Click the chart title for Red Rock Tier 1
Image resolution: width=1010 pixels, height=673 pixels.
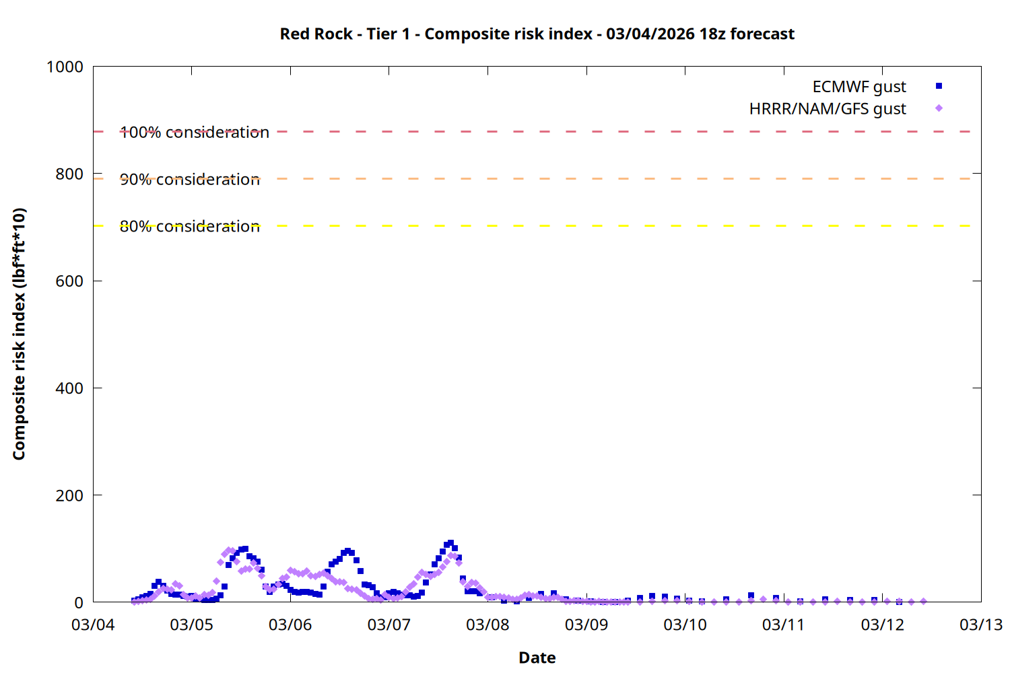[537, 34]
